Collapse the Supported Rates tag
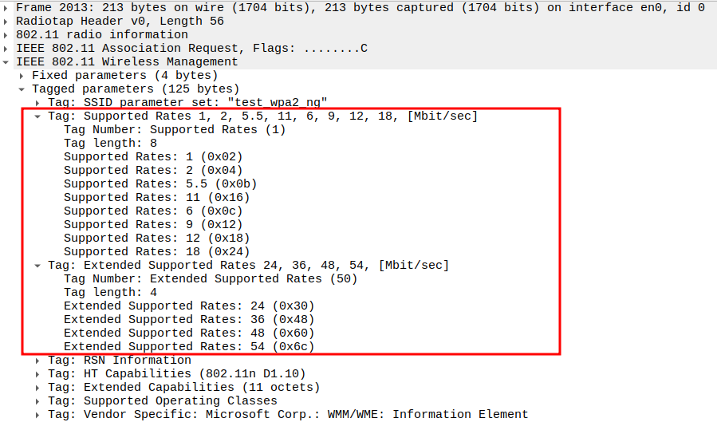The height and width of the screenshot is (426, 717). click(37, 116)
